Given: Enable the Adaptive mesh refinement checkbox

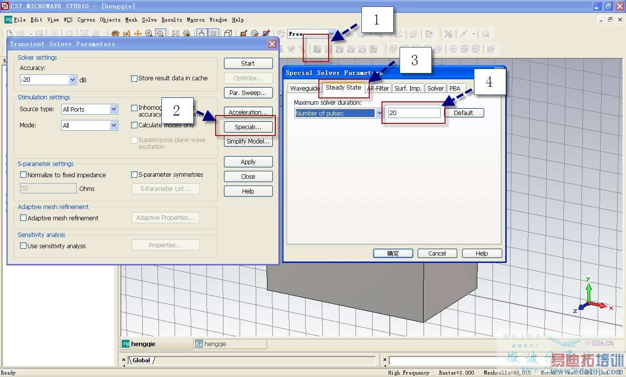Looking at the screenshot, I should pyautogui.click(x=23, y=218).
